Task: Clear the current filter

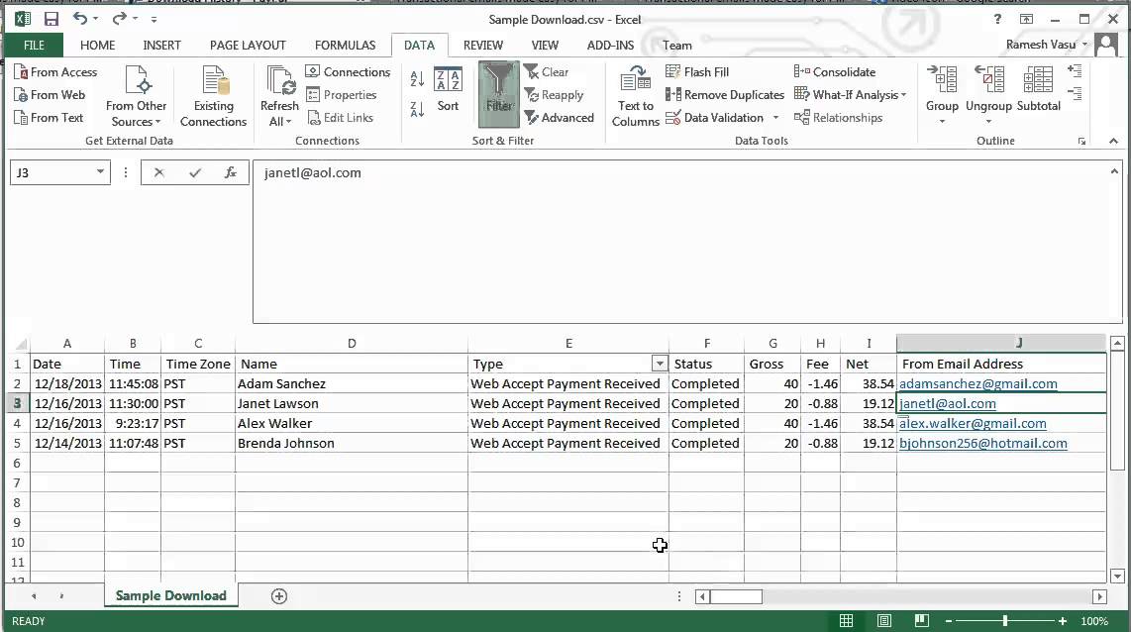Action: pos(546,72)
